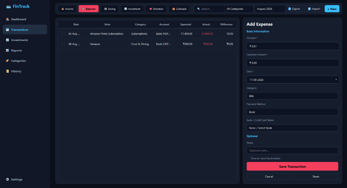
Task: Switch to the Income tab
Action: pyautogui.click(x=67, y=9)
